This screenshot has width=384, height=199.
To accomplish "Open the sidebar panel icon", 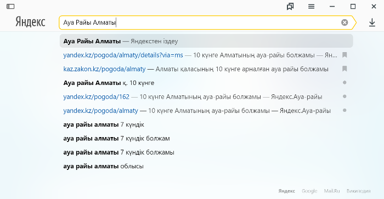I will pyautogui.click(x=10, y=7).
